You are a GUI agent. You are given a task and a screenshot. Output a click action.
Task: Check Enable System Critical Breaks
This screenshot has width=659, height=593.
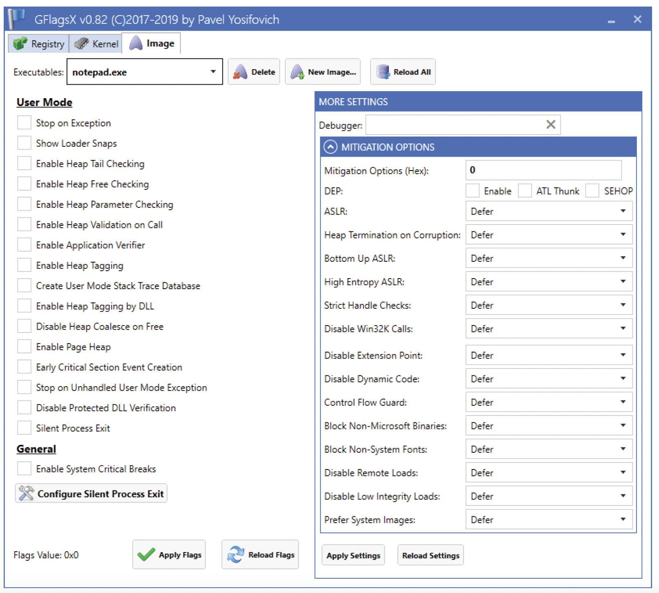coord(24,468)
